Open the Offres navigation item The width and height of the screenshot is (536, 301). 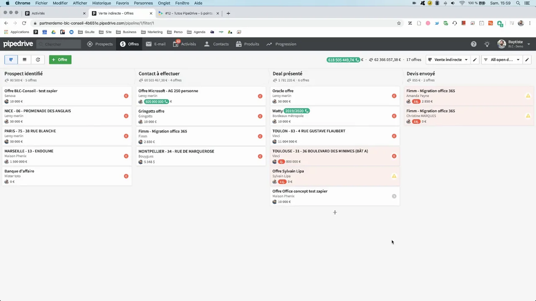129,44
